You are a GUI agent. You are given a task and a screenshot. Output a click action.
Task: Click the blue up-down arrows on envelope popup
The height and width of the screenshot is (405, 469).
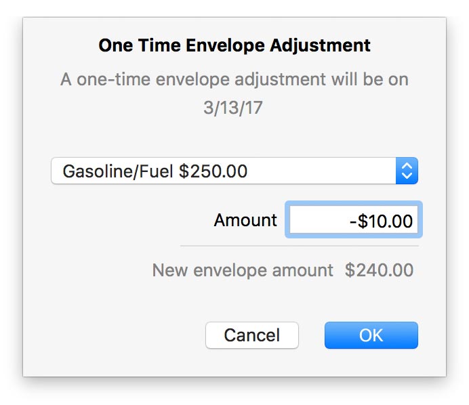pos(407,171)
